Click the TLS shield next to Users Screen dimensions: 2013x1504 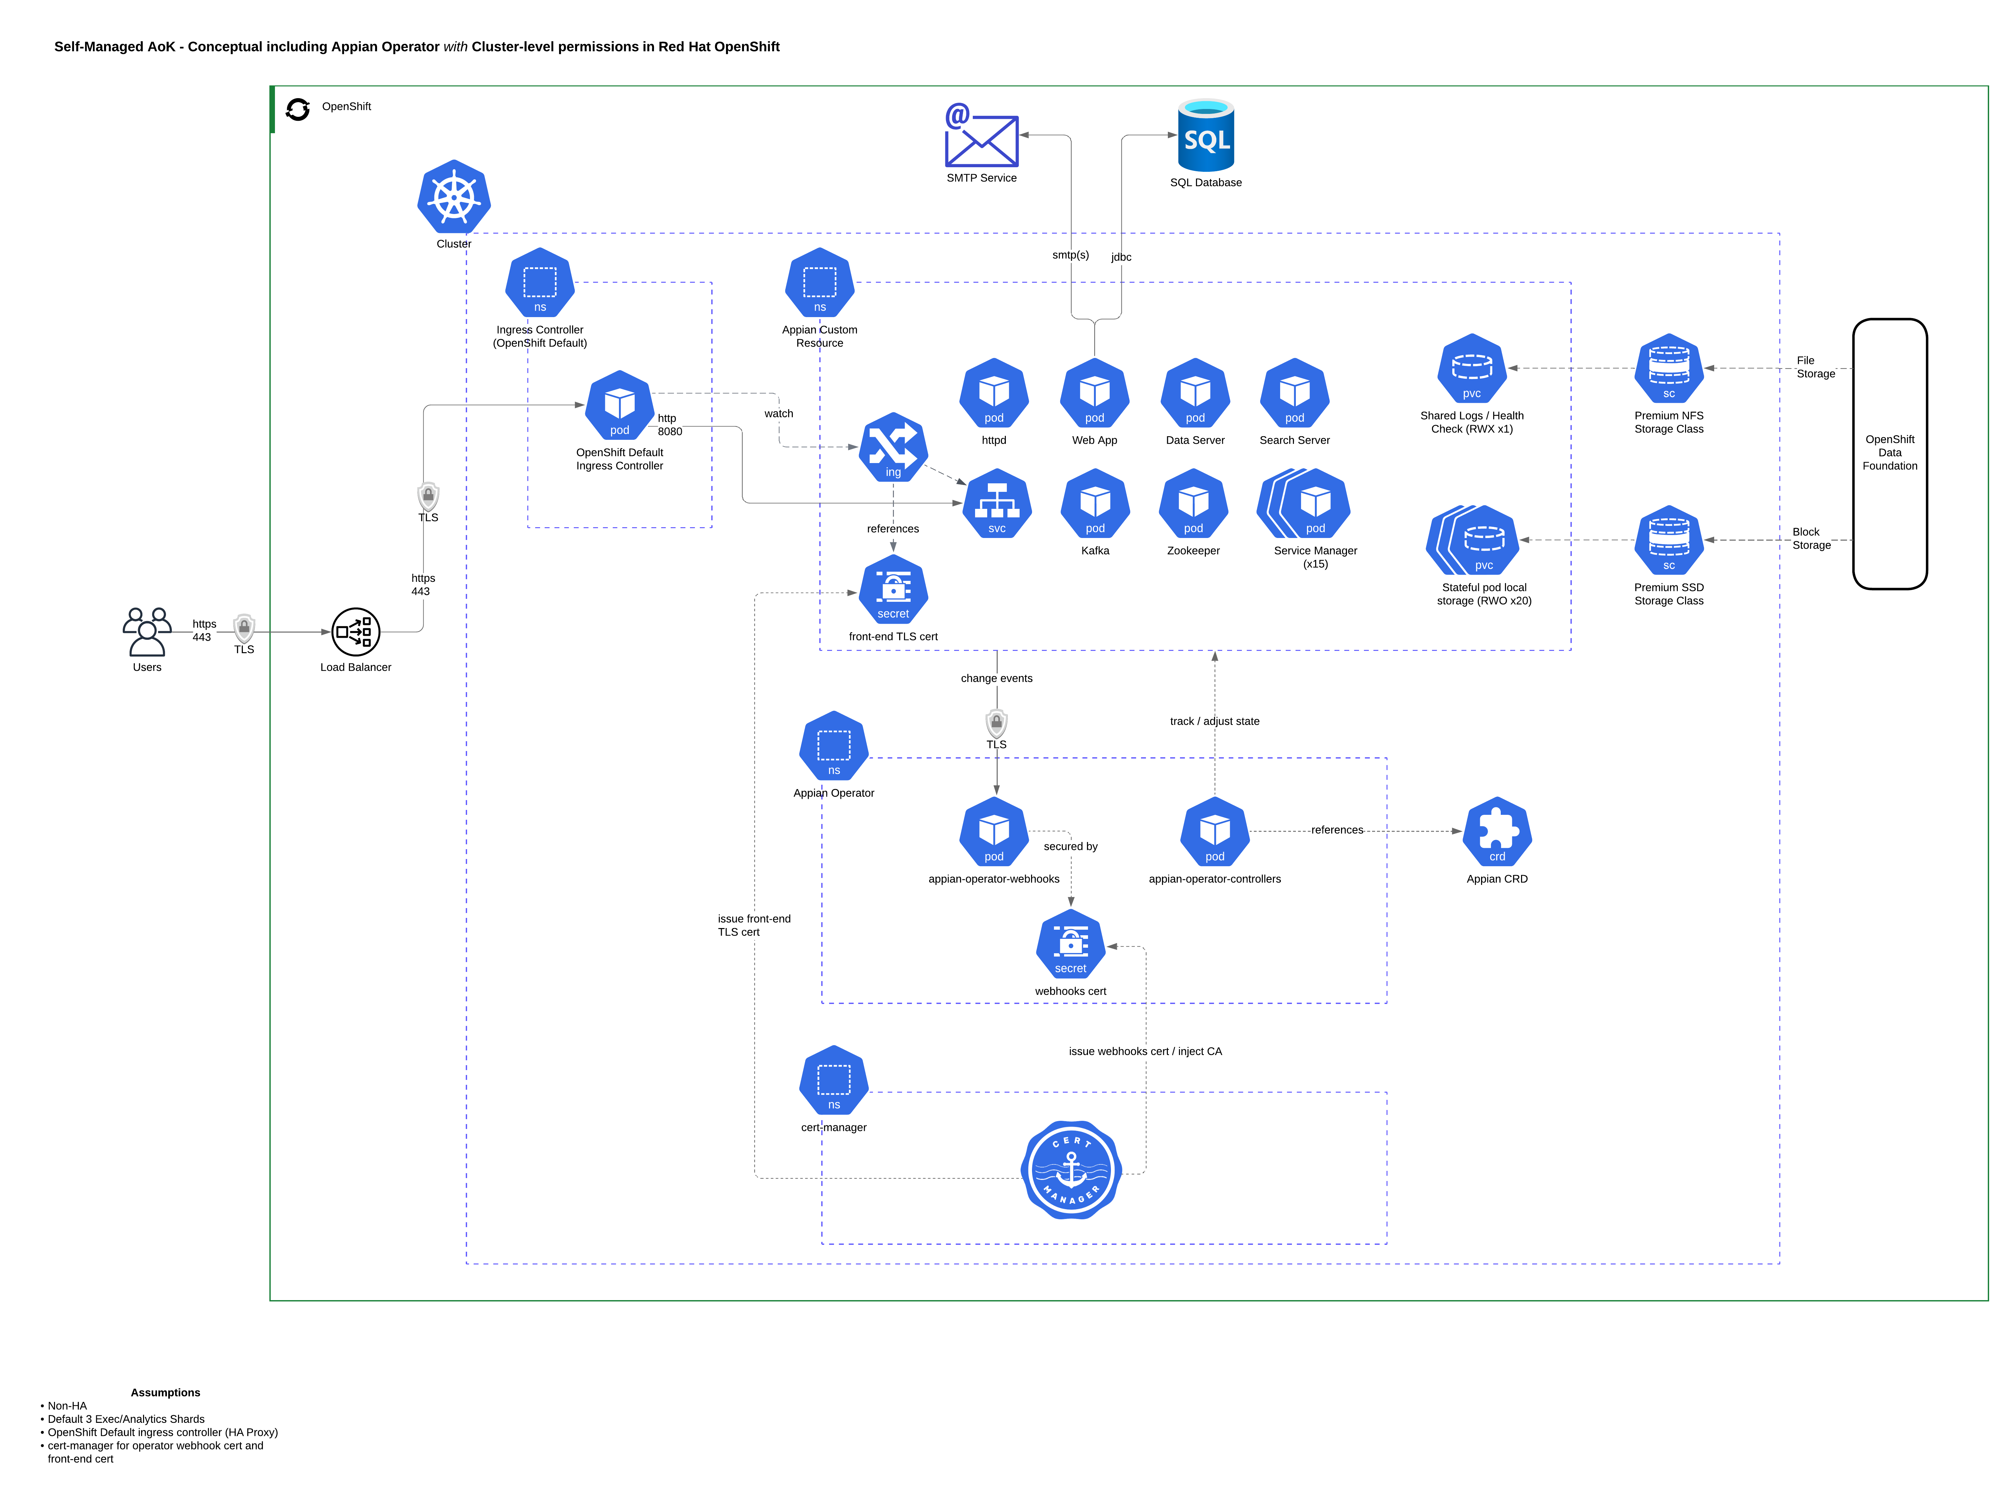coord(244,629)
